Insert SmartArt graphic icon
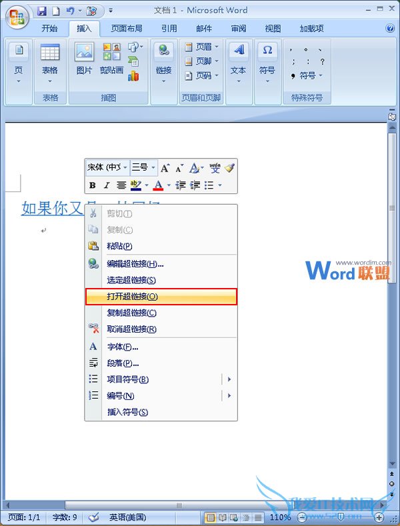Viewport: 400px width, 526px height. click(x=133, y=61)
